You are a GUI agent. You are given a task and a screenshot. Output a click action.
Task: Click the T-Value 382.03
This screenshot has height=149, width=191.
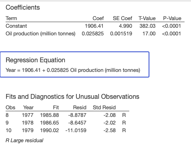(x=147, y=26)
